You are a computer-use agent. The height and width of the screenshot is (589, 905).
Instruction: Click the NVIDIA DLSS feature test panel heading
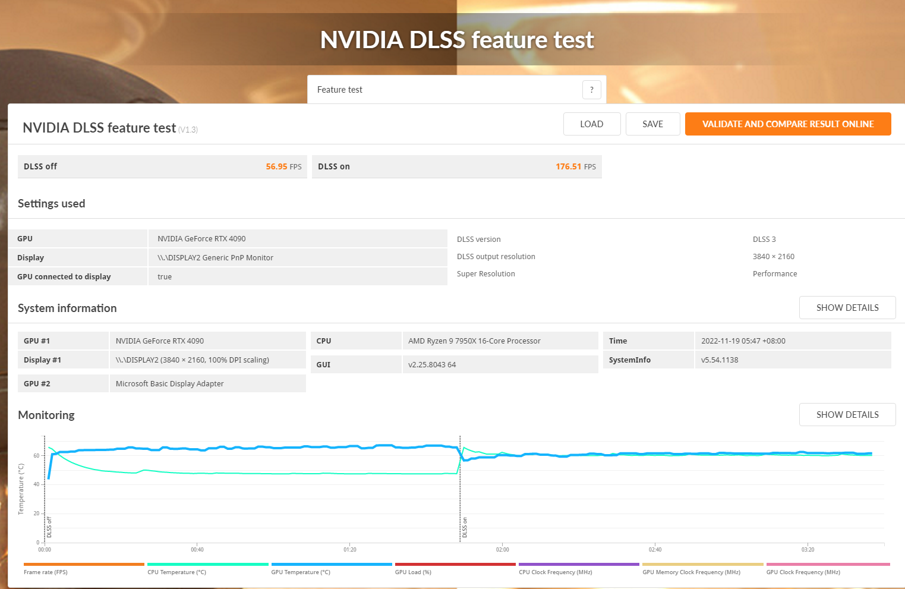[99, 128]
